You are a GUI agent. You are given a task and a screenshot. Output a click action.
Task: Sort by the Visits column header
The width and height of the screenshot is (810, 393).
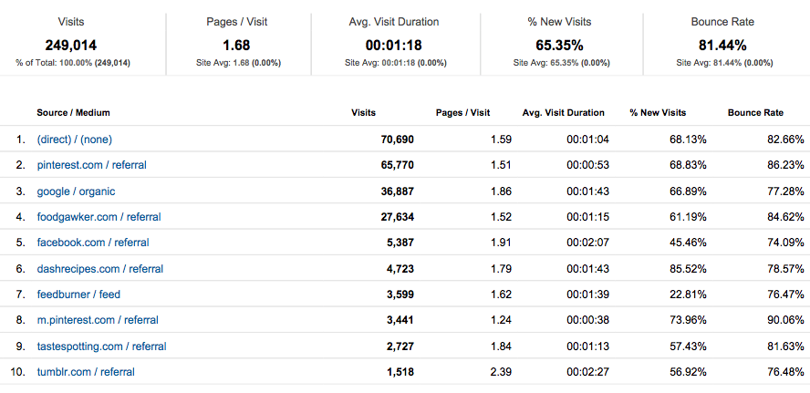coord(363,113)
